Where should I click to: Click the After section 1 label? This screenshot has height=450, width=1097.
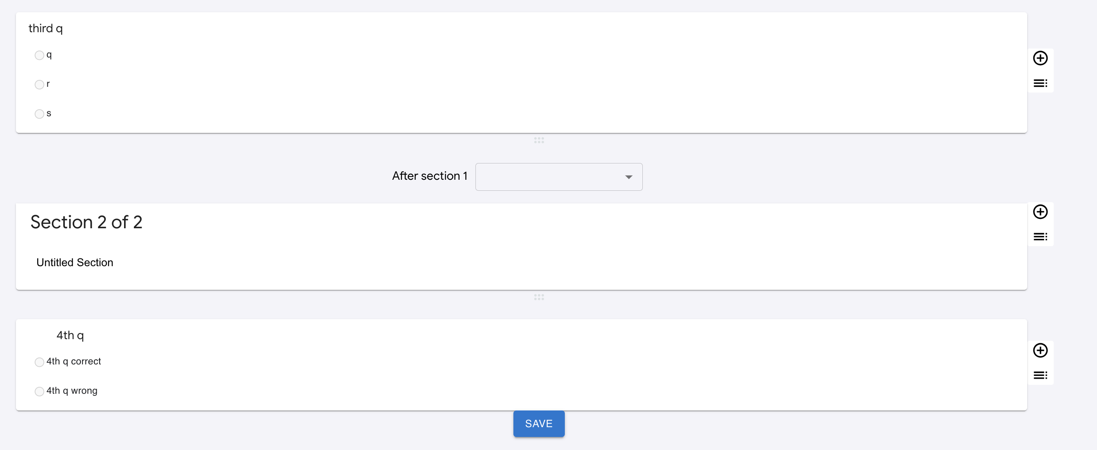coord(429,176)
